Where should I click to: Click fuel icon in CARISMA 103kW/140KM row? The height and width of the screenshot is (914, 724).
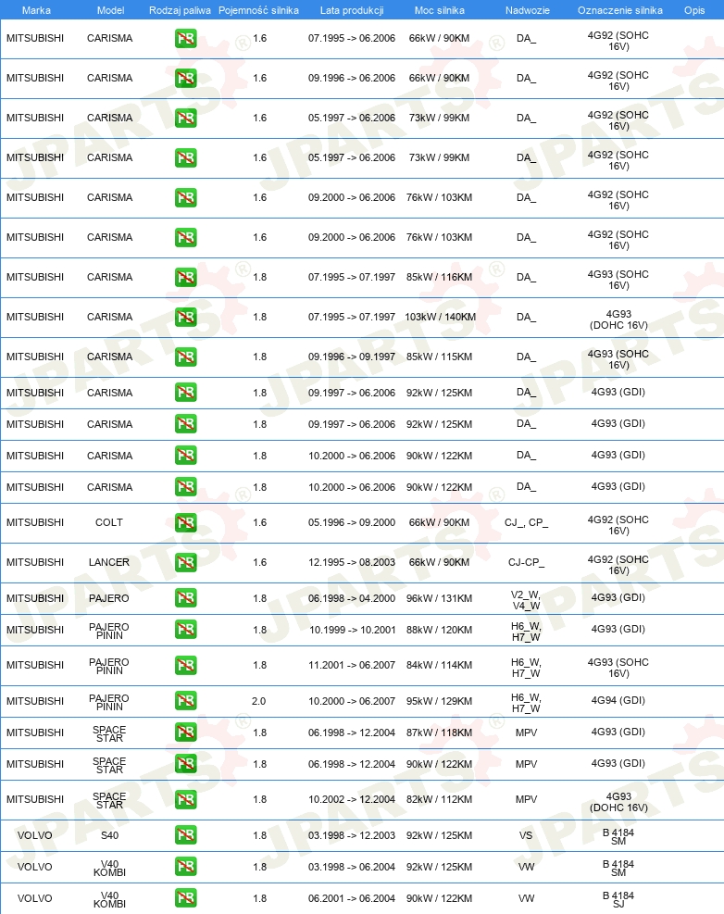(185, 318)
